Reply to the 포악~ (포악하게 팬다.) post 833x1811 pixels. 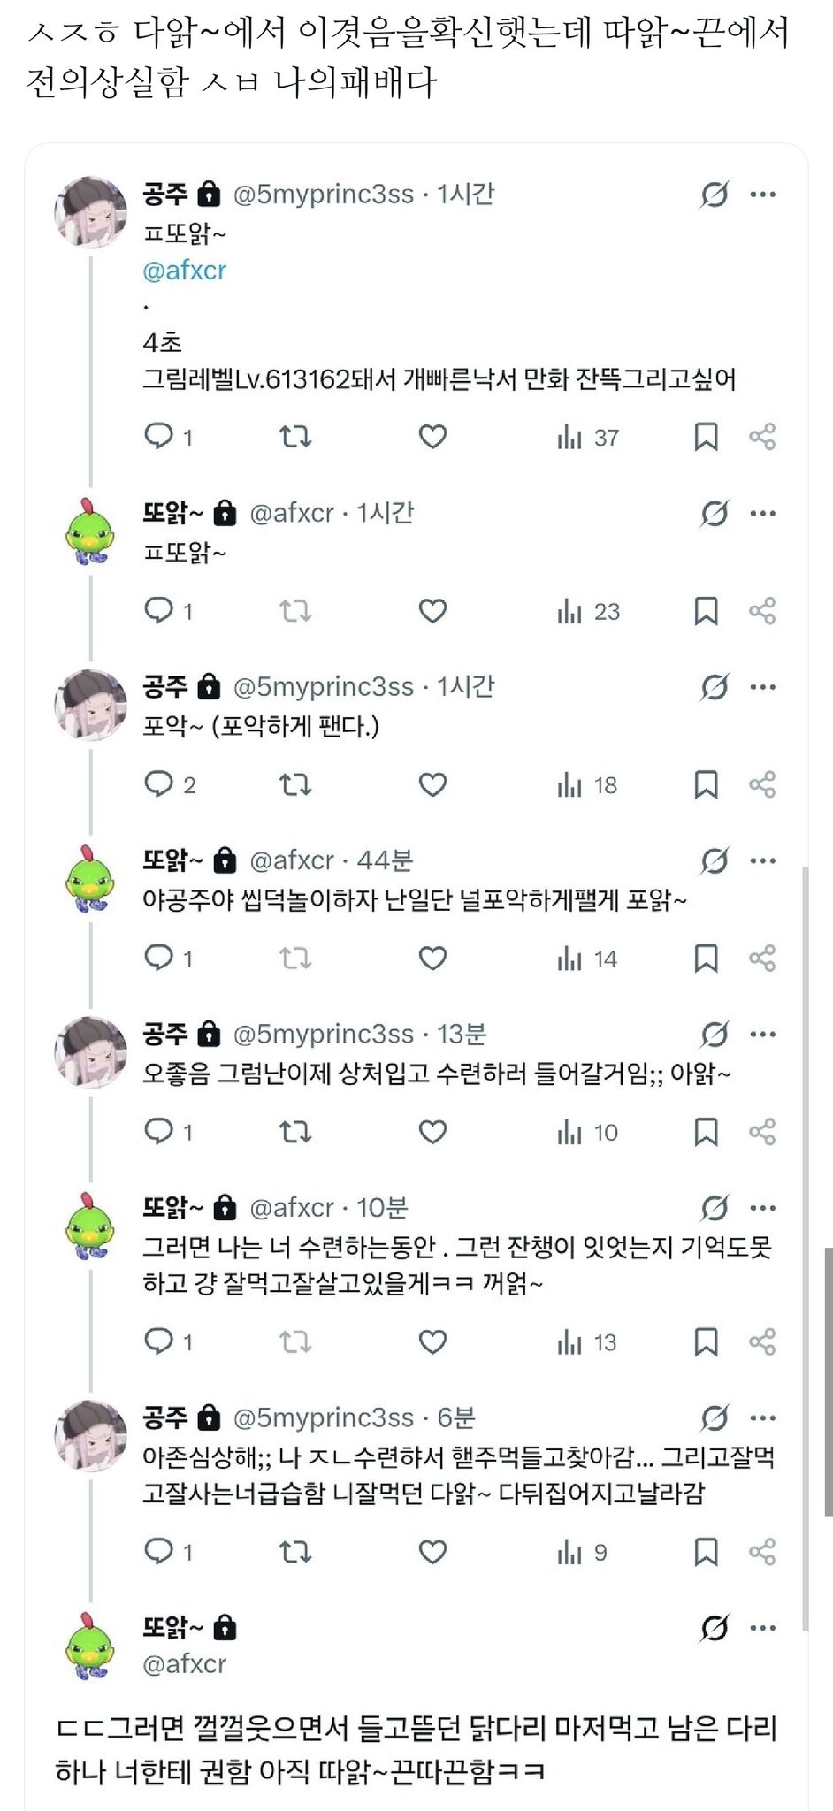point(159,784)
